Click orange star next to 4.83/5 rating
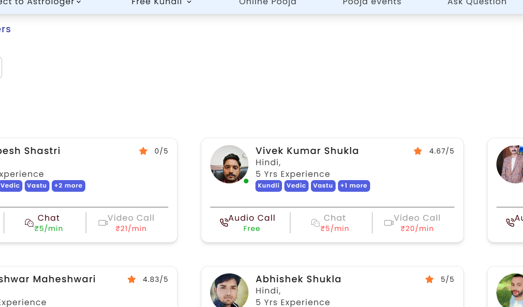The width and height of the screenshot is (523, 307). tap(131, 279)
